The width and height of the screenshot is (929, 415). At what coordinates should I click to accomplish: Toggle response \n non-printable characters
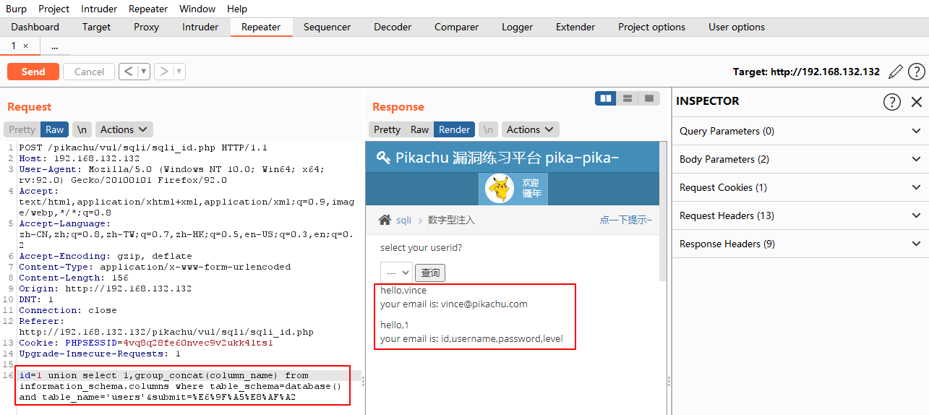tap(489, 129)
